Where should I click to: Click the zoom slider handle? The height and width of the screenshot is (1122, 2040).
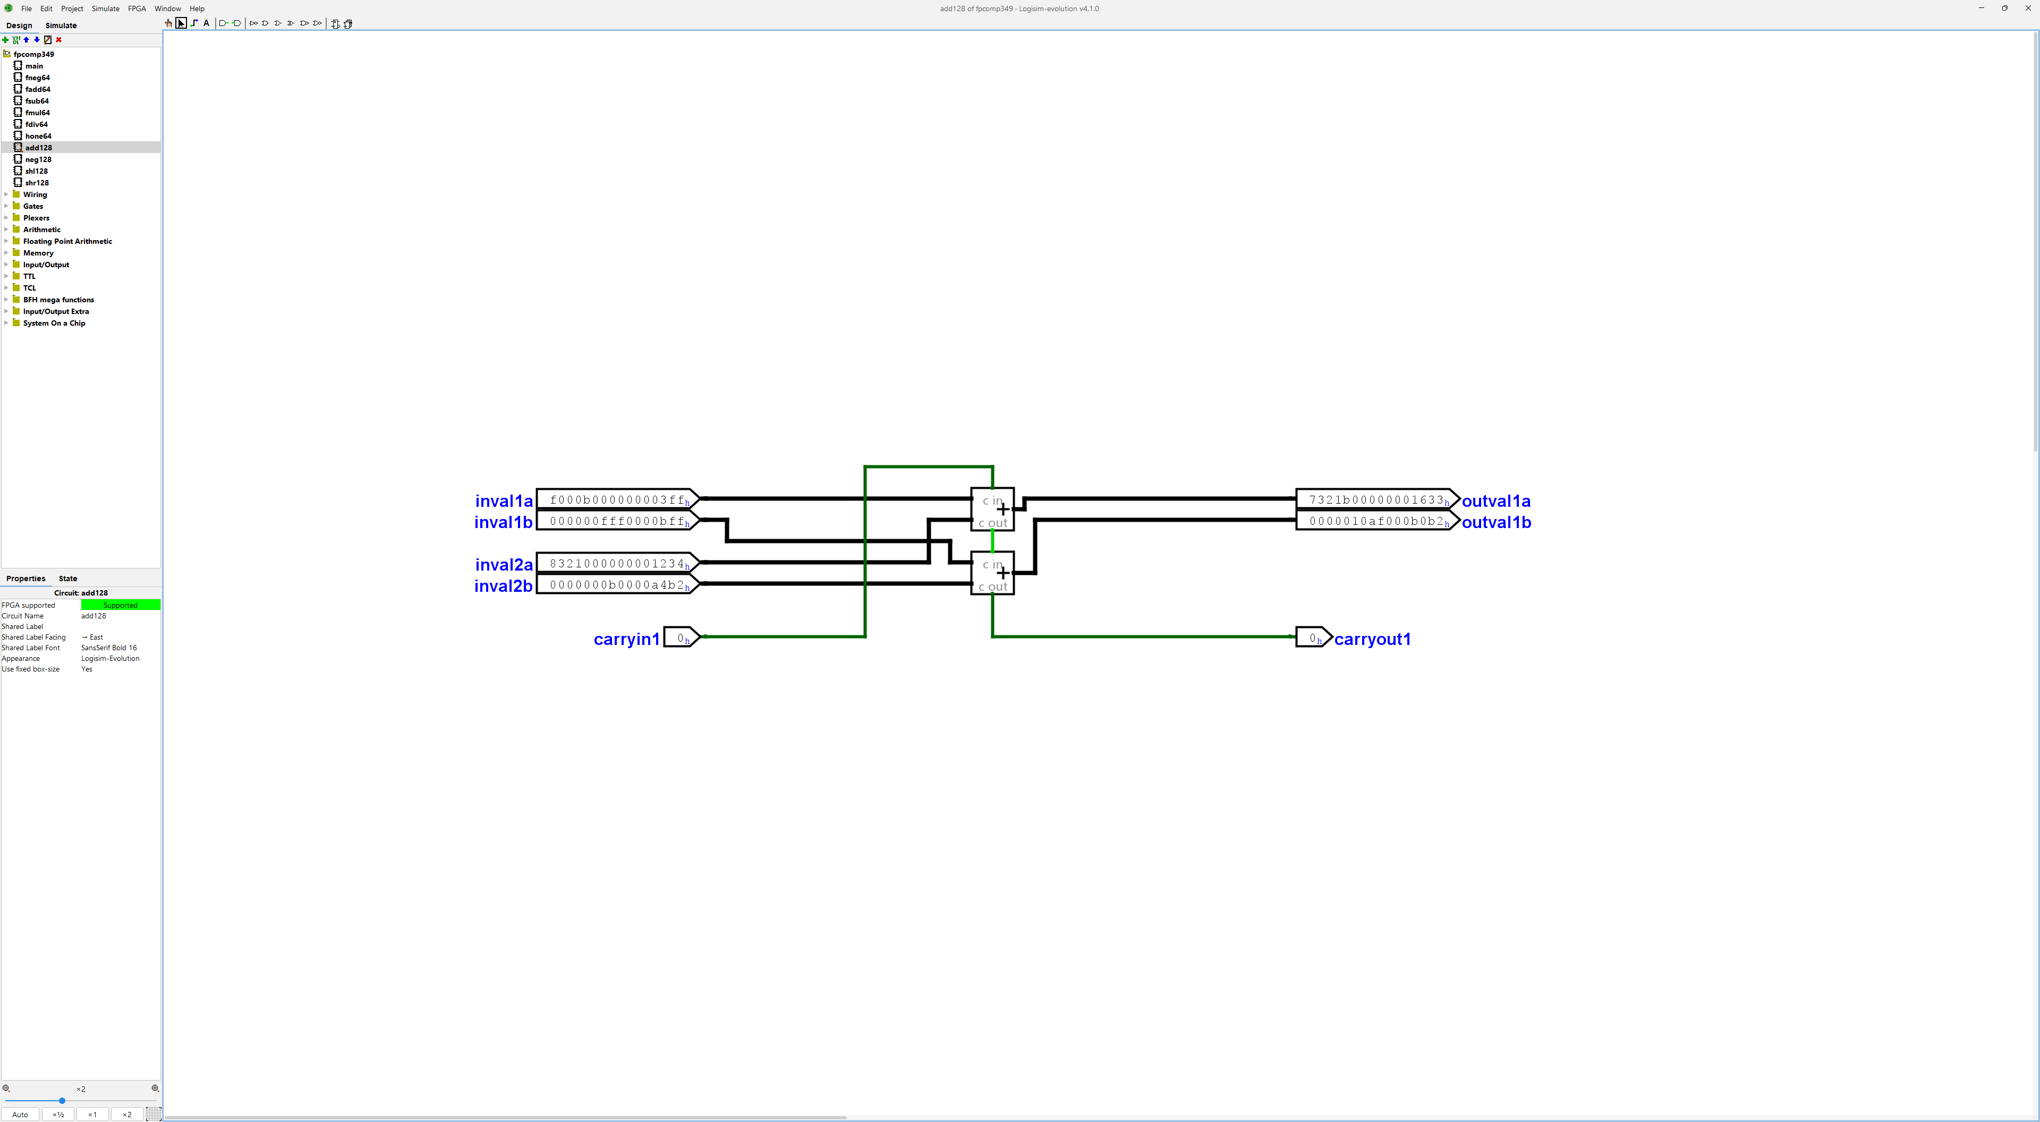[x=62, y=1101]
